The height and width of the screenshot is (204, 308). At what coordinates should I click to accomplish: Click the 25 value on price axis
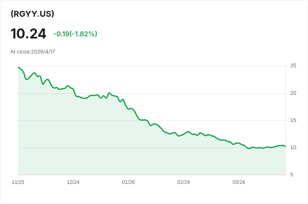(x=293, y=66)
